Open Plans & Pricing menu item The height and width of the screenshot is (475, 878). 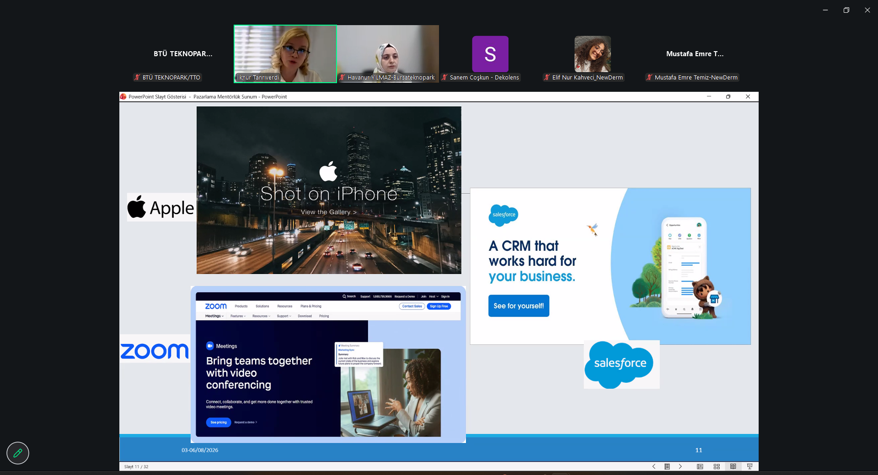pyautogui.click(x=311, y=306)
